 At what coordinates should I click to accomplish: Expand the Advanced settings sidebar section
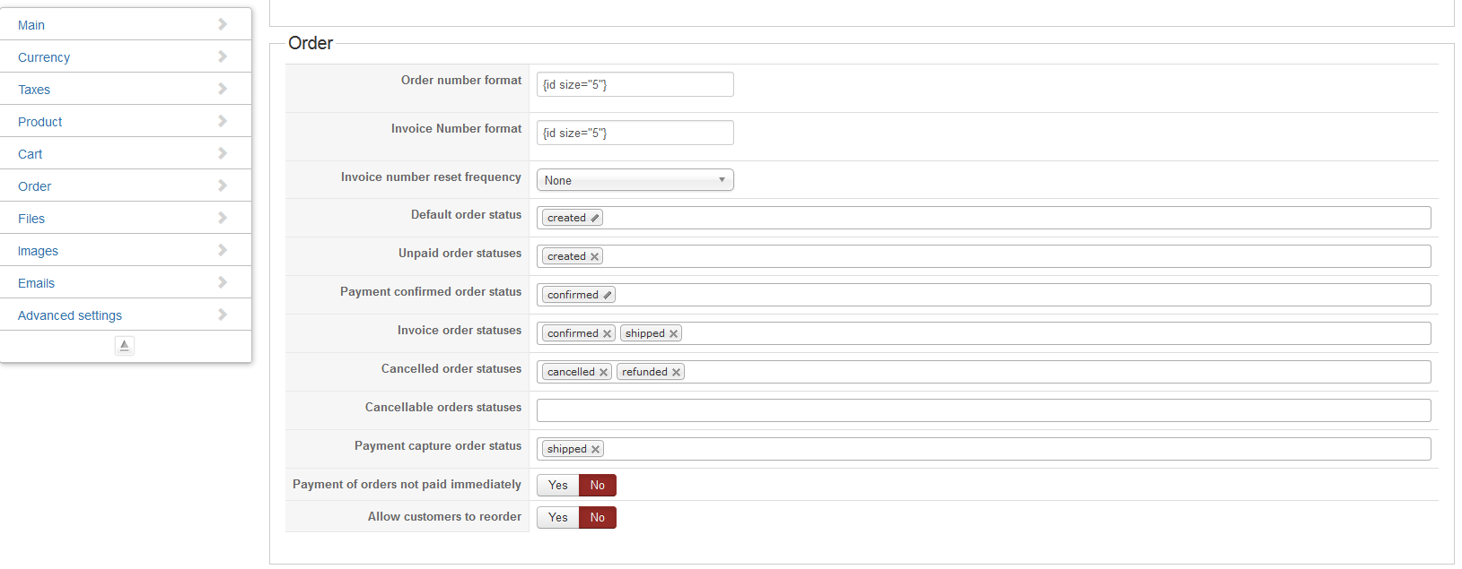coord(222,315)
